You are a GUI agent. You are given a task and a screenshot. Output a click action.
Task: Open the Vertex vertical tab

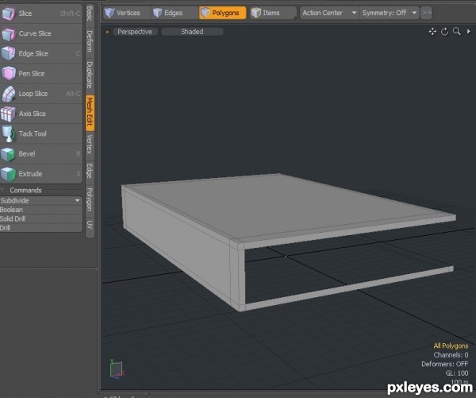click(x=90, y=145)
